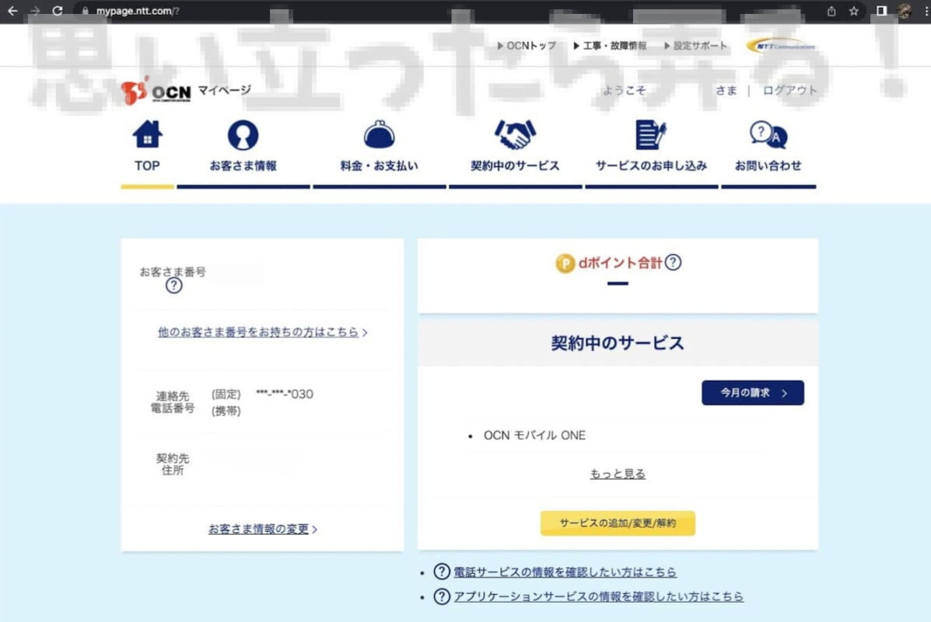Click help icon beside アプリケーションサービス link

441,596
